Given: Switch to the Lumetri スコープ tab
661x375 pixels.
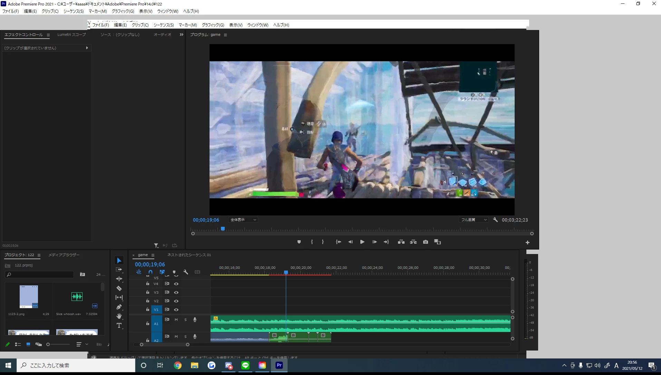Looking at the screenshot, I should (x=71, y=35).
